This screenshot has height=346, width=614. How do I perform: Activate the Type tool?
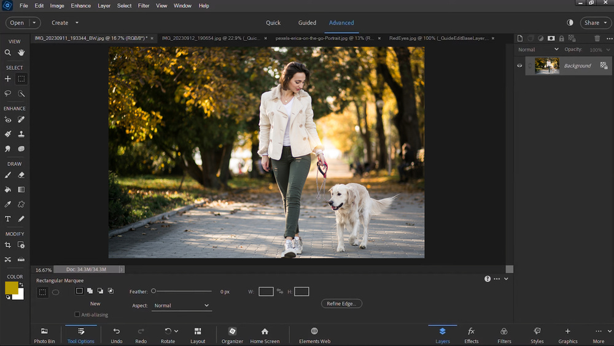coord(8,219)
